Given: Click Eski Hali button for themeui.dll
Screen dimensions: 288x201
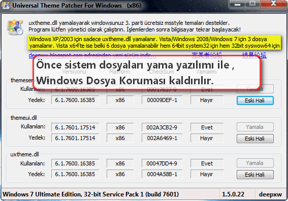Looking at the screenshot, I should (x=255, y=139).
